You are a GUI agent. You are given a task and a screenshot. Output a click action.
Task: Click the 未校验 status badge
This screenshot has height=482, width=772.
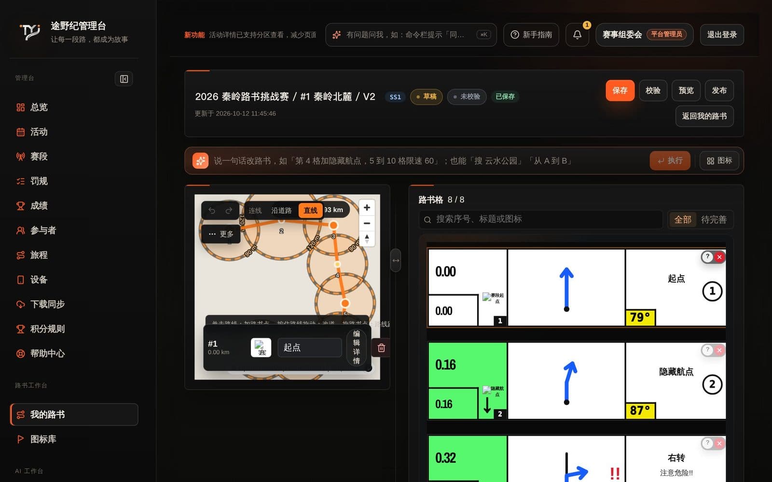[x=467, y=96]
